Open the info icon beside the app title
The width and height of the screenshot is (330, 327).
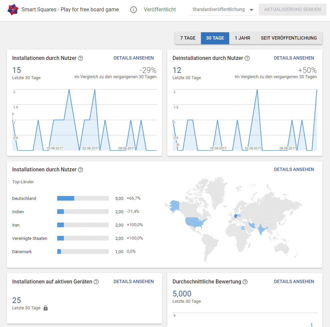click(x=133, y=9)
